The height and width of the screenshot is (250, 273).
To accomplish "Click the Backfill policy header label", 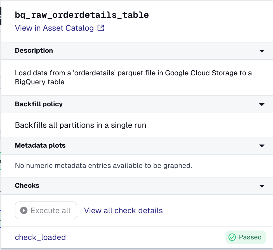I will coord(39,104).
